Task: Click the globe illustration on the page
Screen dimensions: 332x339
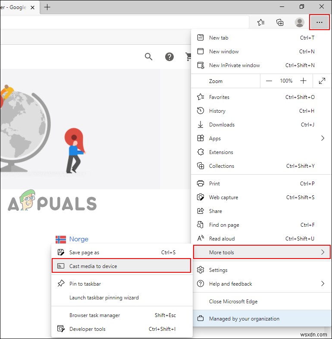Action: pyautogui.click(x=25, y=129)
